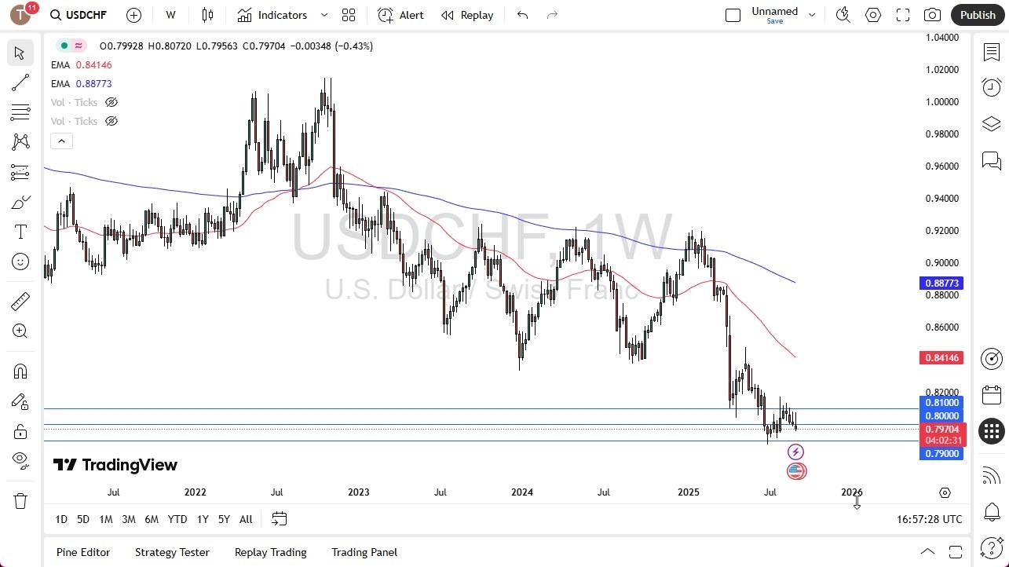This screenshot has height=567, width=1009.
Task: Open indicator templates dropdown arrow
Action: [x=323, y=15]
